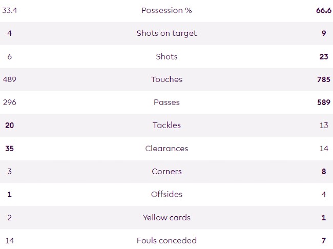The height and width of the screenshot is (249, 333).
Task: Select the Clearances row label
Action: click(x=167, y=149)
